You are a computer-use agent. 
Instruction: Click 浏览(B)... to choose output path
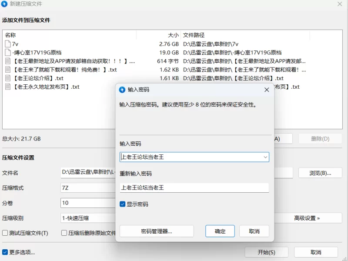[x=320, y=173]
